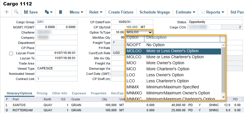Click the Reports chart icon
The height and width of the screenshot is (113, 244).
[203, 12]
